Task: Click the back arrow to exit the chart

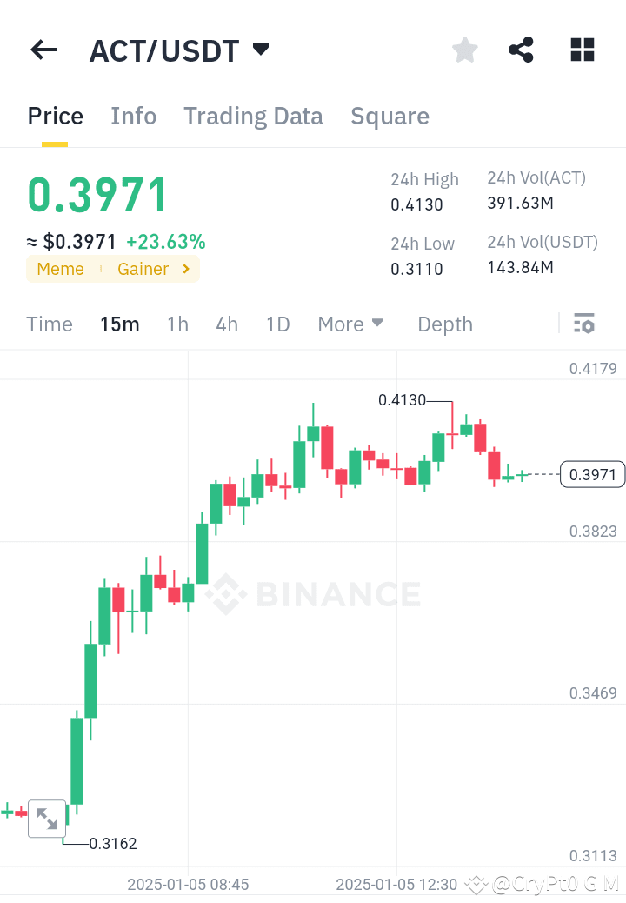Action: (x=43, y=50)
